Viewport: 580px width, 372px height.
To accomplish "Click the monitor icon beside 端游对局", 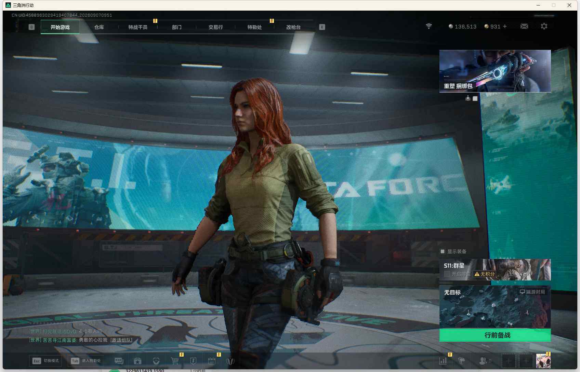I will click(x=522, y=292).
